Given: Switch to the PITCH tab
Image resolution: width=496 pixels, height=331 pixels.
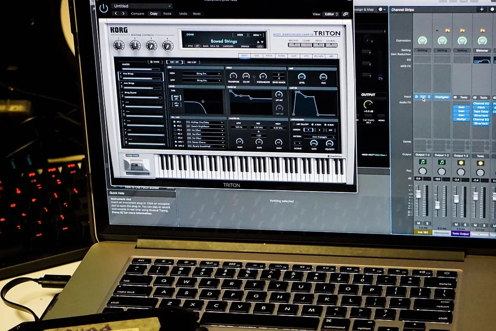Looking at the screenshot, I should (x=269, y=56).
